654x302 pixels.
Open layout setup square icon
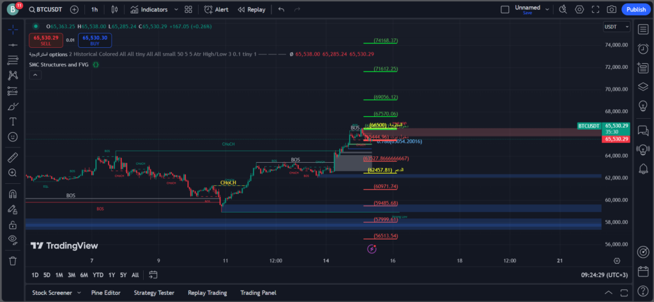point(505,9)
